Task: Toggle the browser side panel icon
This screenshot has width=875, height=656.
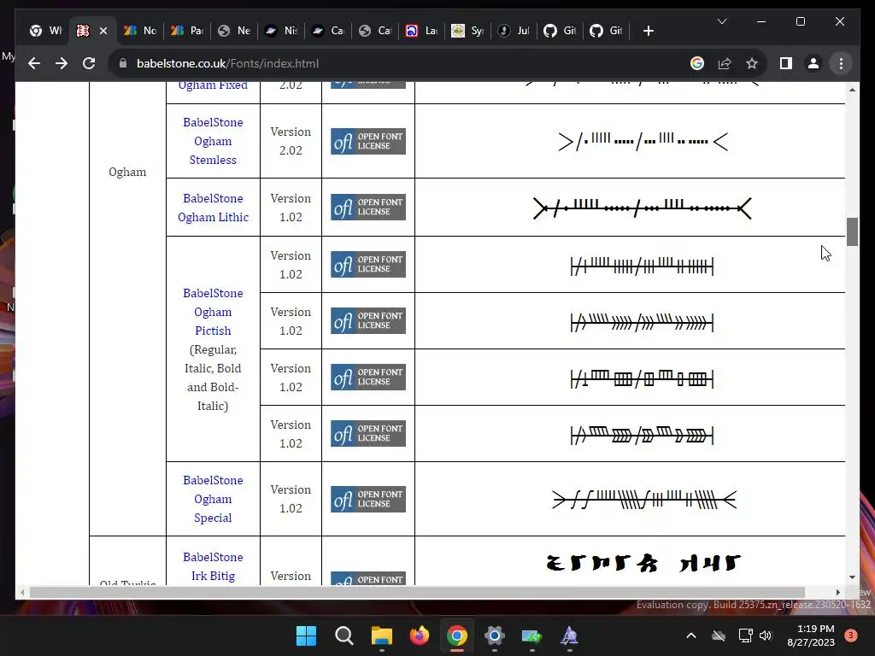Action: coord(786,63)
